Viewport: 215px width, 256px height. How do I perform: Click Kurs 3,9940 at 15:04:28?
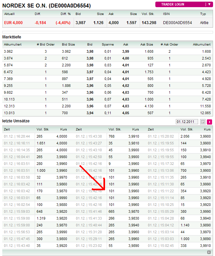pos(205,218)
